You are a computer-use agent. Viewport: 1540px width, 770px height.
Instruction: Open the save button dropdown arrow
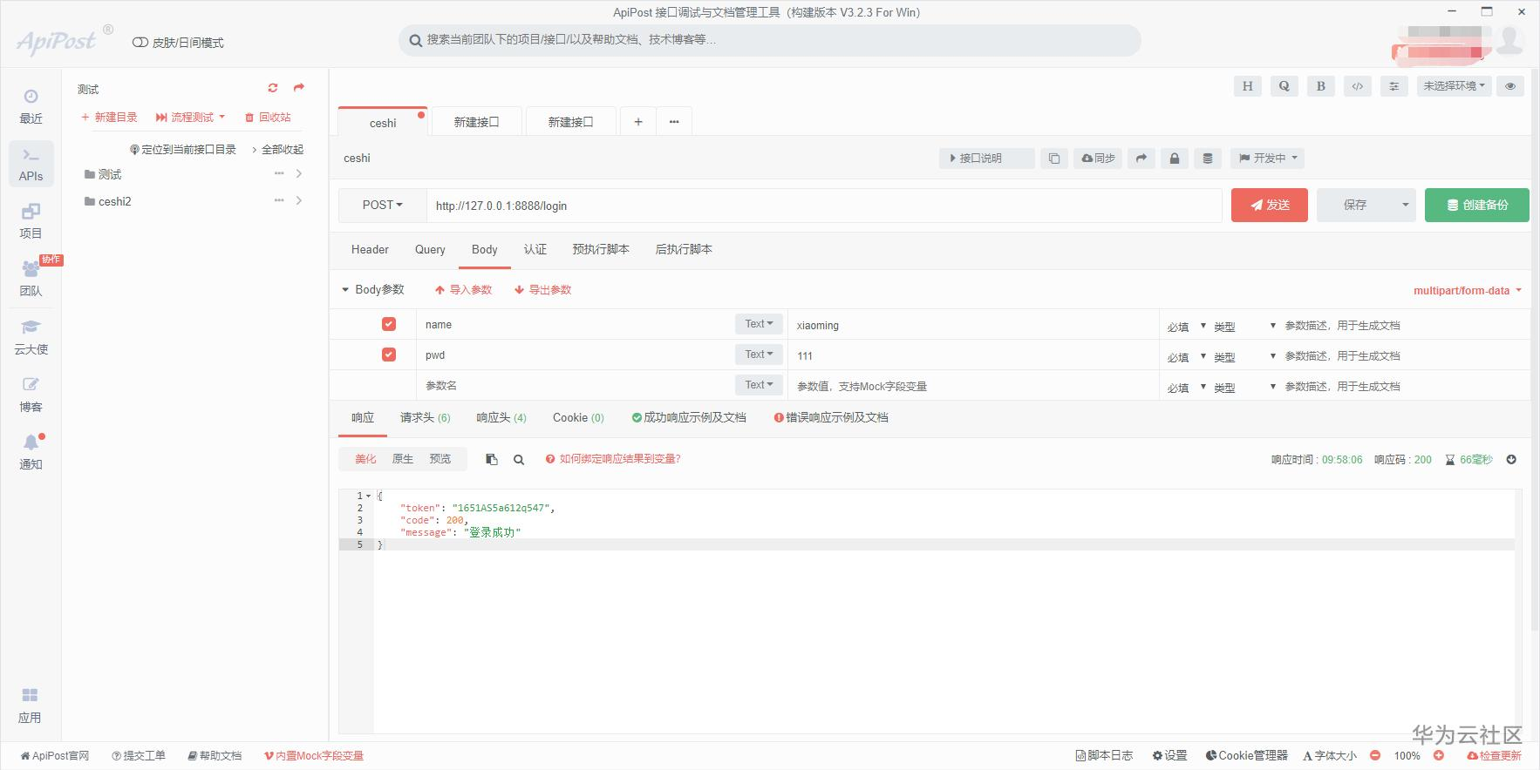coord(1405,206)
